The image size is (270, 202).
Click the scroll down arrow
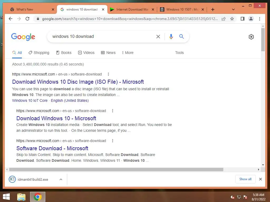[263, 165]
